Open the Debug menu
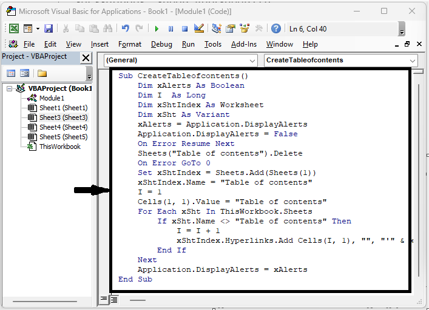Image resolution: width=429 pixels, height=310 pixels. click(161, 44)
